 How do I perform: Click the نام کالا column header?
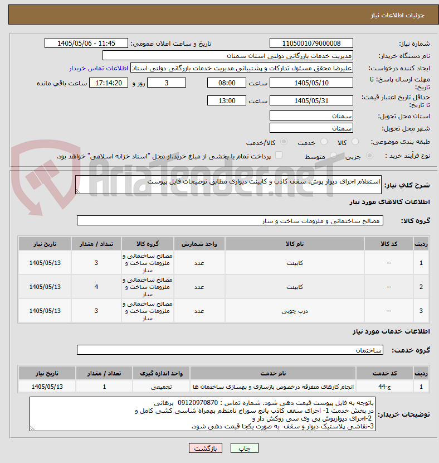(295, 244)
